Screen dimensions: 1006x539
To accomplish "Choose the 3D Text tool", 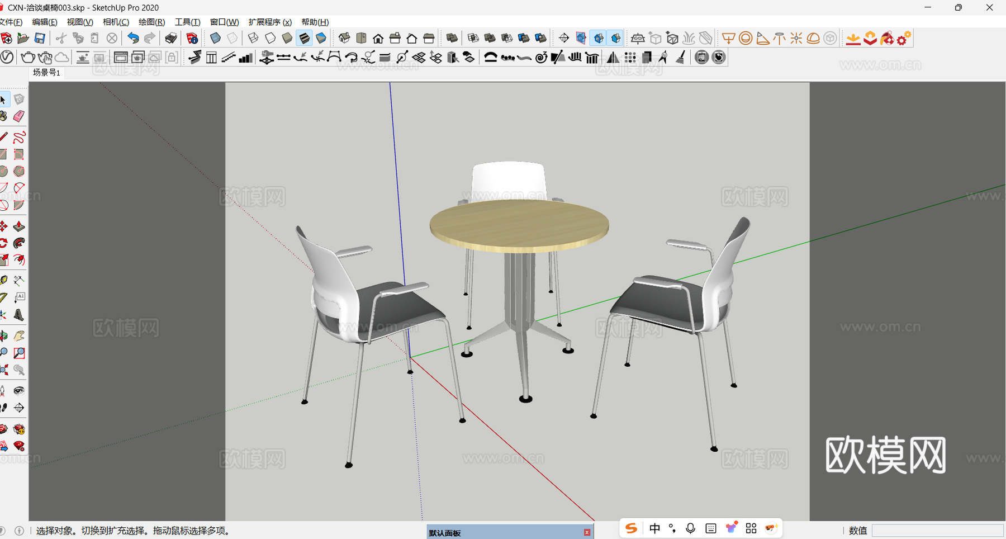I will coord(19,315).
